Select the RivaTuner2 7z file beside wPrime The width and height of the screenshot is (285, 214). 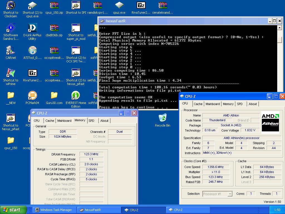[32, 73]
